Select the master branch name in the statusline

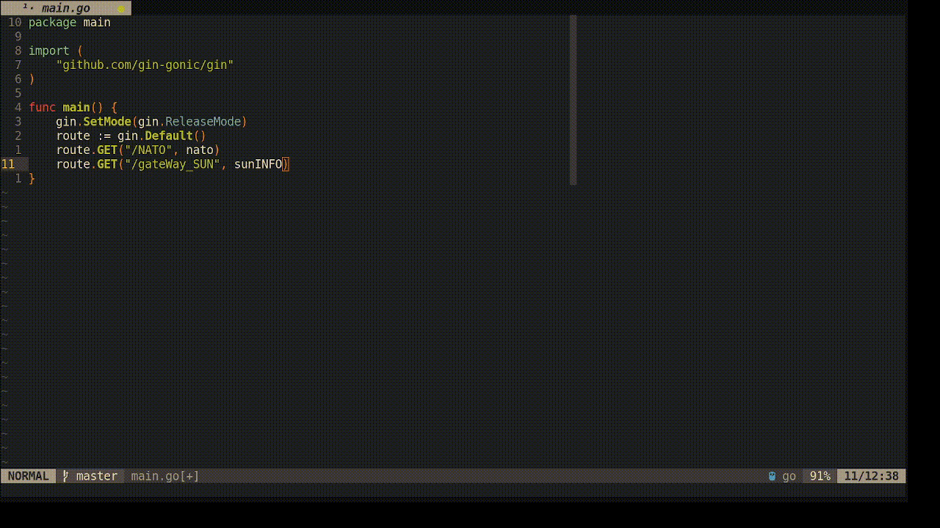pyautogui.click(x=96, y=476)
